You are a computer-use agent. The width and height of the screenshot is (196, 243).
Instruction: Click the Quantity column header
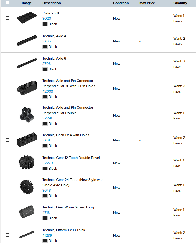click(x=180, y=3)
